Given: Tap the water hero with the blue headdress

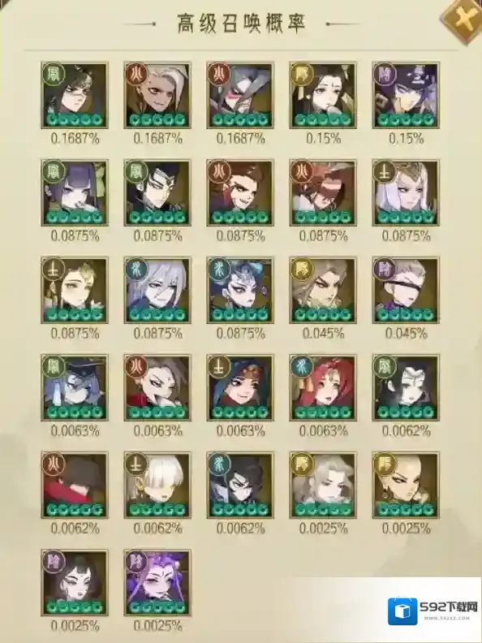Looking at the screenshot, I should [x=240, y=291].
